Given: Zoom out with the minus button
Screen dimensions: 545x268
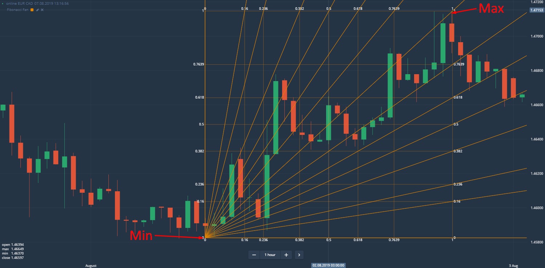Looking at the screenshot, I should point(254,255).
